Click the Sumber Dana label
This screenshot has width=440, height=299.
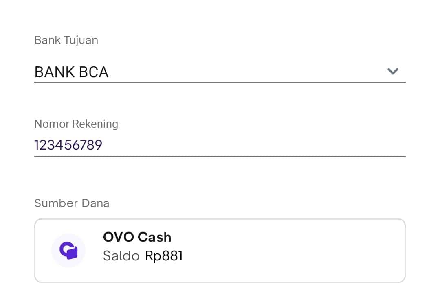(72, 203)
